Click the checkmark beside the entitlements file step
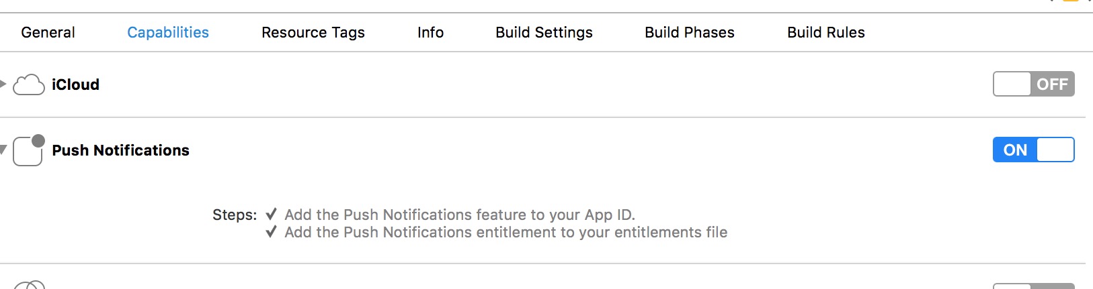1093x289 pixels. pyautogui.click(x=271, y=232)
